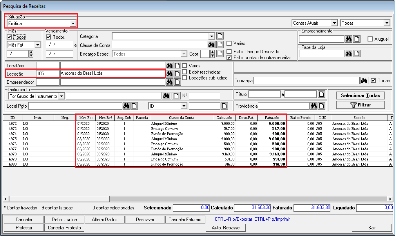395x236 pixels.
Task: Clear Providência with page icon
Action: 321,106
